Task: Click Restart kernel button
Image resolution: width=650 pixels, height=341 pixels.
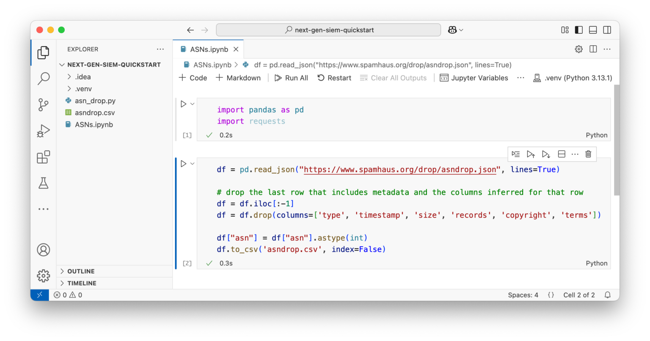Action: [x=334, y=78]
